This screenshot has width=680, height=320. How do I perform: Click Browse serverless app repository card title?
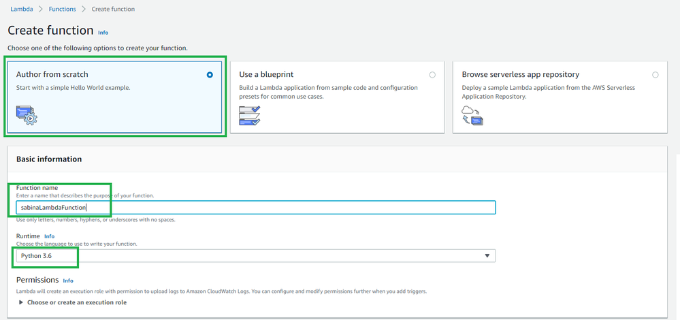coord(520,74)
